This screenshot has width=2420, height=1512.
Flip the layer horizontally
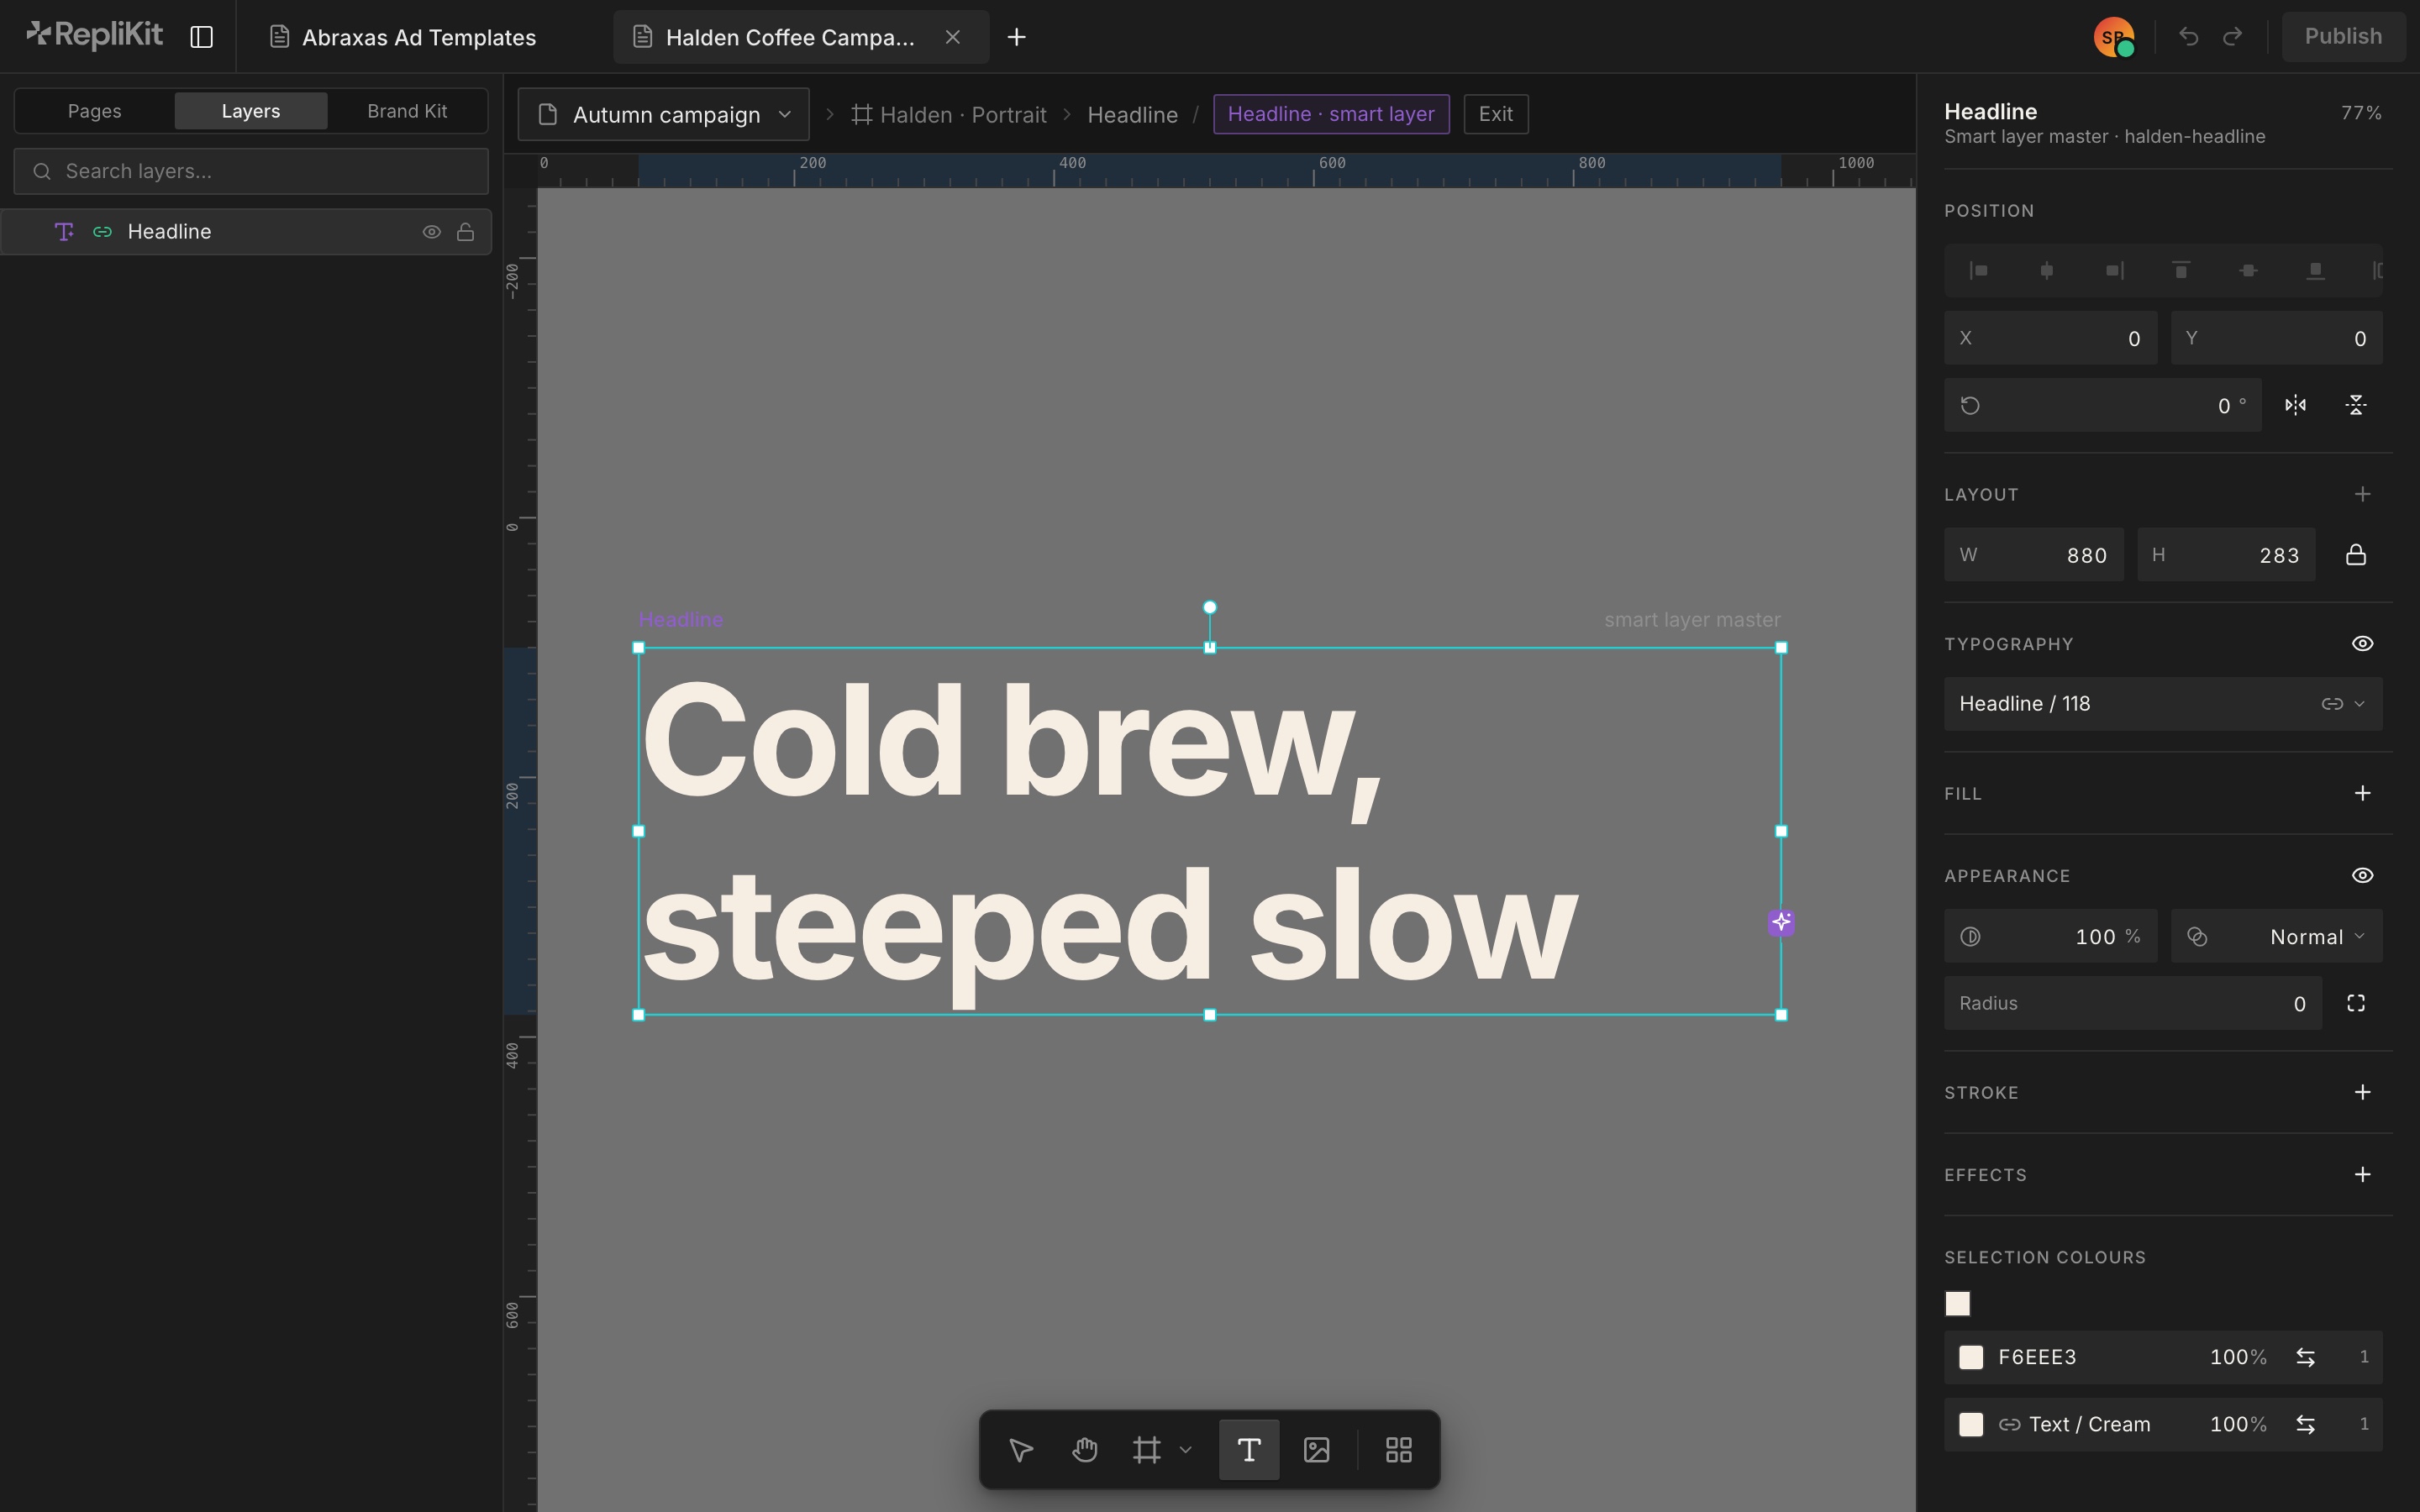[2295, 405]
